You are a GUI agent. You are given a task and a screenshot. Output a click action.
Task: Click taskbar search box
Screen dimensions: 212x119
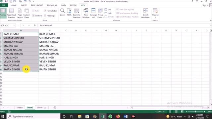tap(33, 116)
